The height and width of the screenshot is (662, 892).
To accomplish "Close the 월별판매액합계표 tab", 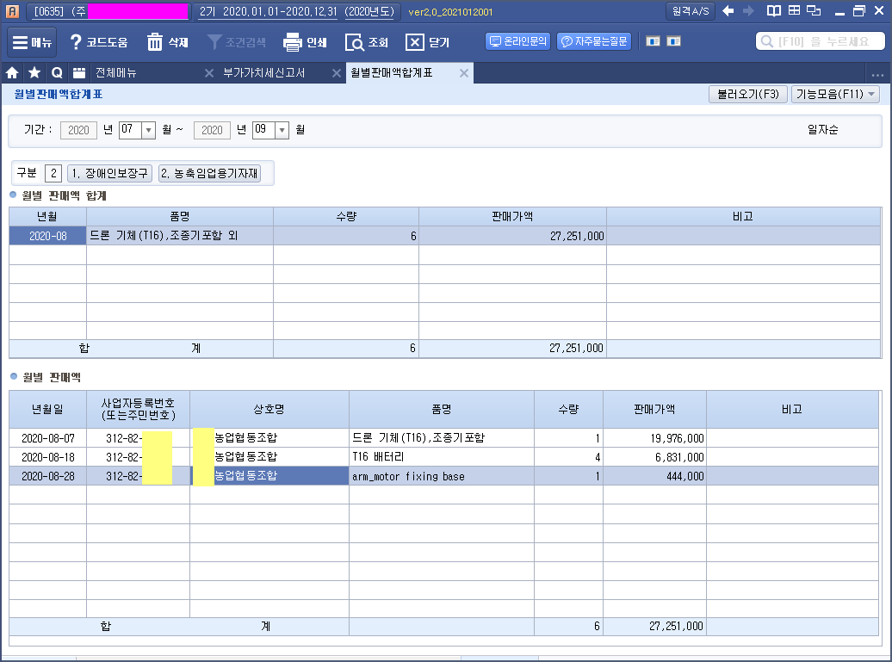I will coord(463,73).
